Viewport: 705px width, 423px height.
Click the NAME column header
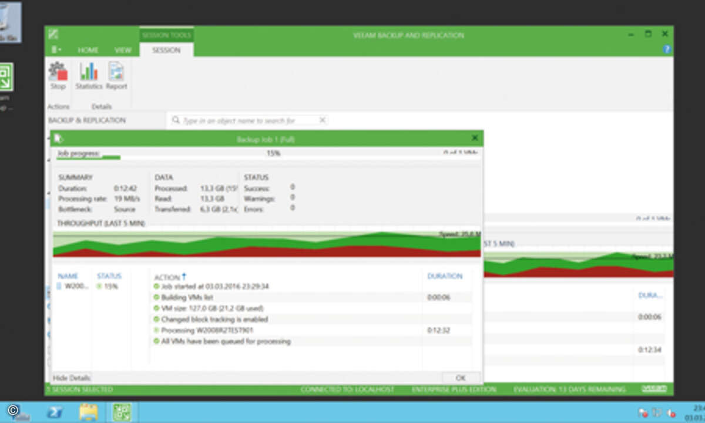(x=68, y=276)
